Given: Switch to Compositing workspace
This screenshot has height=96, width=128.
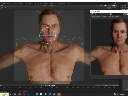Looking at the screenshot, I should [x=53, y=3].
